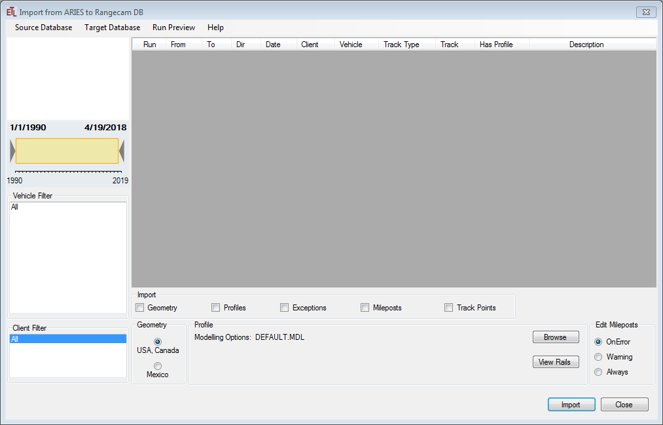Open the Run Preview menu
The width and height of the screenshot is (663, 425).
[173, 28]
